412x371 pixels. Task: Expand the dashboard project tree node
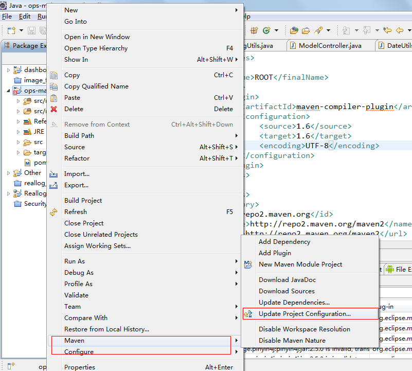point(8,70)
